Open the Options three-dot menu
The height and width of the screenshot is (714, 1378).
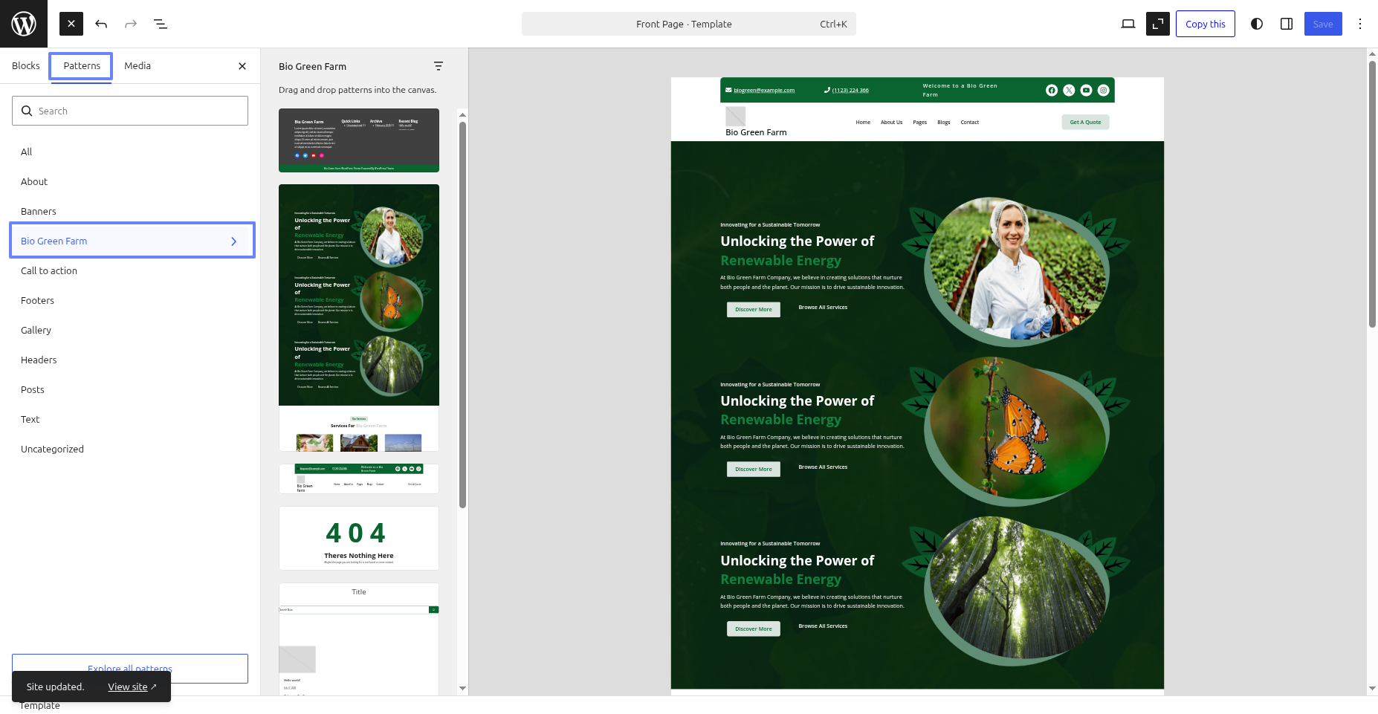coord(1359,24)
